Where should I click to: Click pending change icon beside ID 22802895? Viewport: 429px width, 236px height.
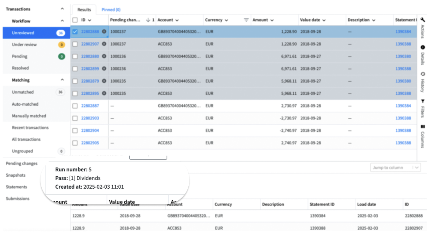point(104,93)
